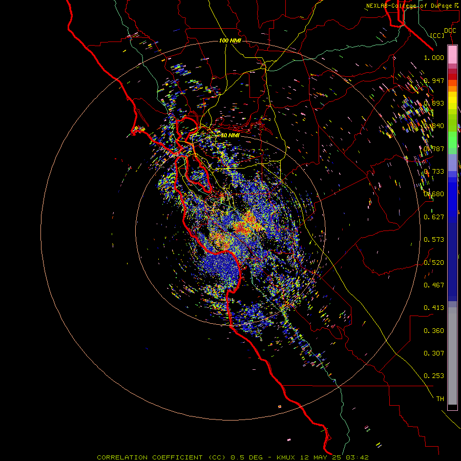Select the 0.733 value on the color scale

pyautogui.click(x=434, y=171)
